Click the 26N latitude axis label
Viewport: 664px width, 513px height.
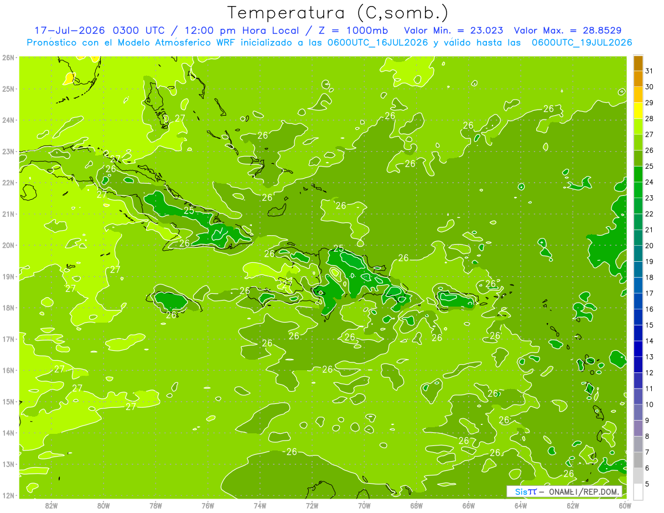coord(8,58)
